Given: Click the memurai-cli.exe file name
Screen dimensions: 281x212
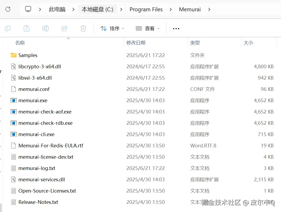Looking at the screenshot, I should tap(36, 134).
